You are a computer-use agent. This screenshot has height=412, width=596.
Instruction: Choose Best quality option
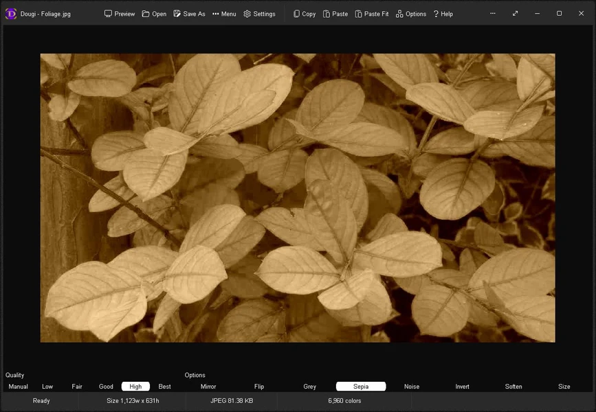[165, 387]
